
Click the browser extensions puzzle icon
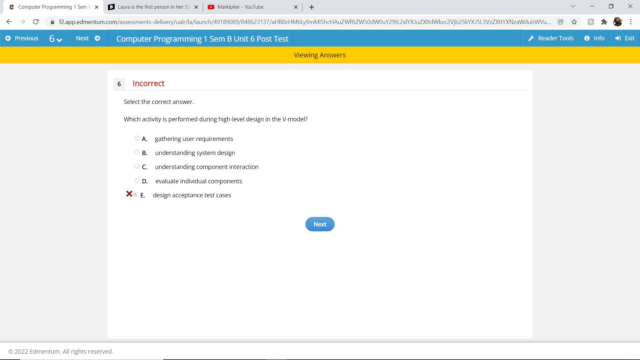(604, 22)
